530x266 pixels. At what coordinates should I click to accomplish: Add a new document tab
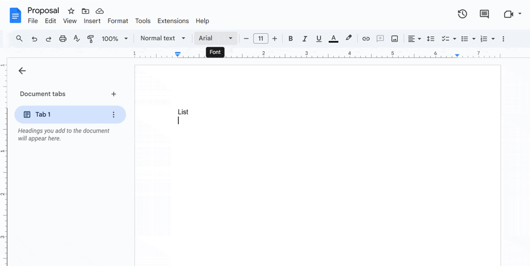tap(114, 94)
